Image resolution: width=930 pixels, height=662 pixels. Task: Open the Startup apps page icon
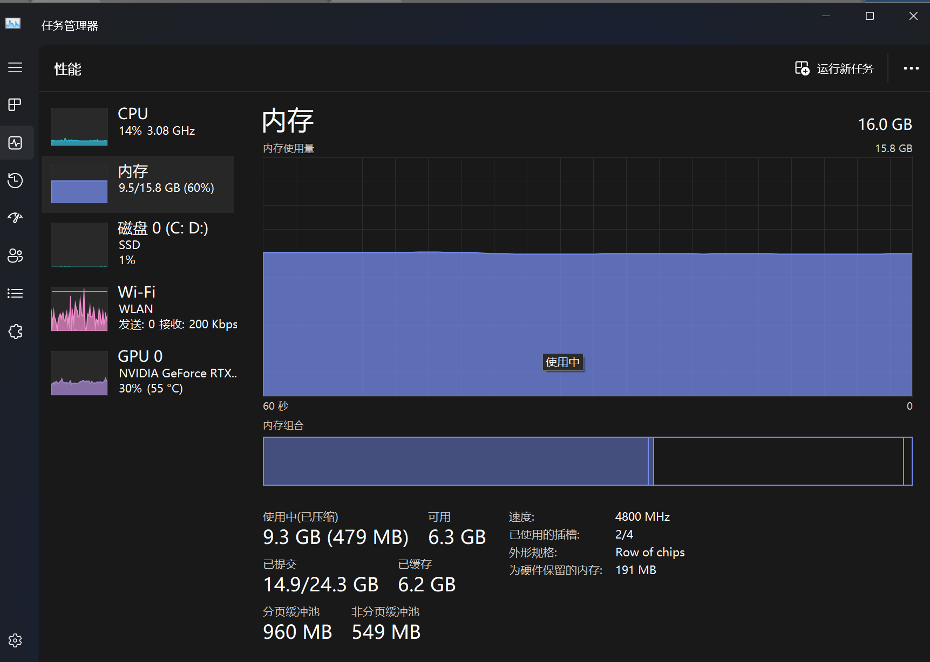pos(15,218)
